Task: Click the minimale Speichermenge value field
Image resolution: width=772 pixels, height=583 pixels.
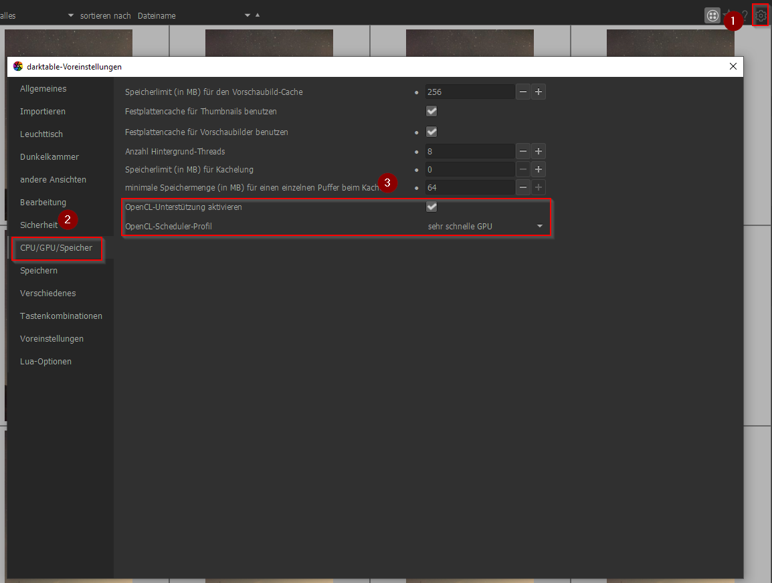Action: 470,187
